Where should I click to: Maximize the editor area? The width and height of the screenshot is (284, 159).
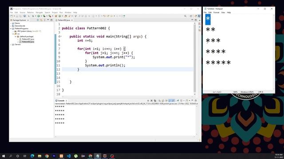click(x=196, y=20)
